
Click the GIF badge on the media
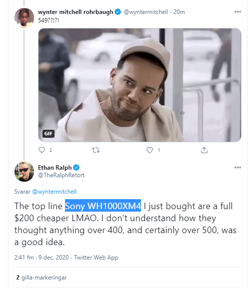[x=48, y=134]
